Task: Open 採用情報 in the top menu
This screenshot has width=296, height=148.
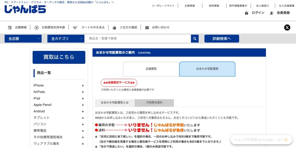Action: (214, 6)
